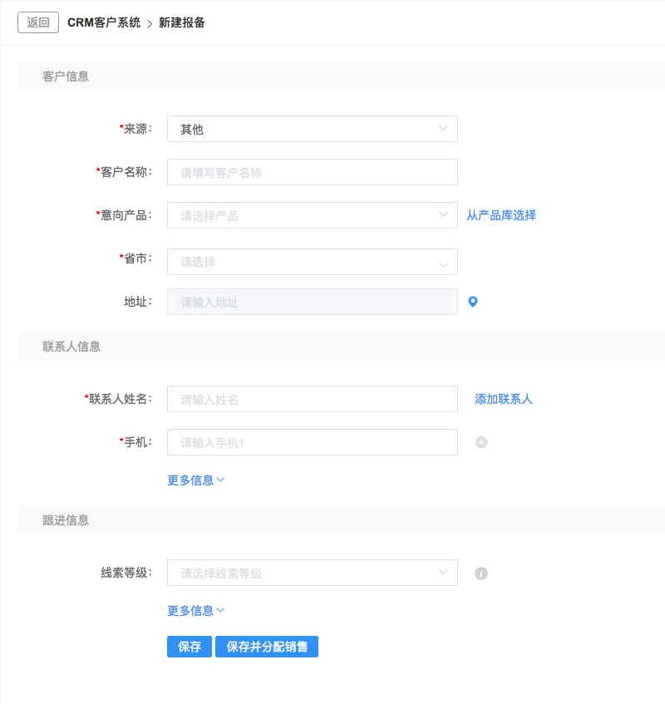Expand 更多信息 under the 手机 field
The width and height of the screenshot is (665, 704).
coord(196,480)
